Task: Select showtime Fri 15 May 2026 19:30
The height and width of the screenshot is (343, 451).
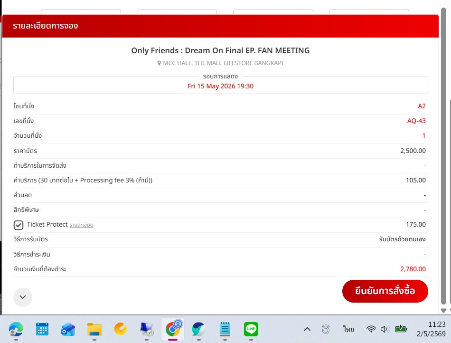Action: point(221,86)
